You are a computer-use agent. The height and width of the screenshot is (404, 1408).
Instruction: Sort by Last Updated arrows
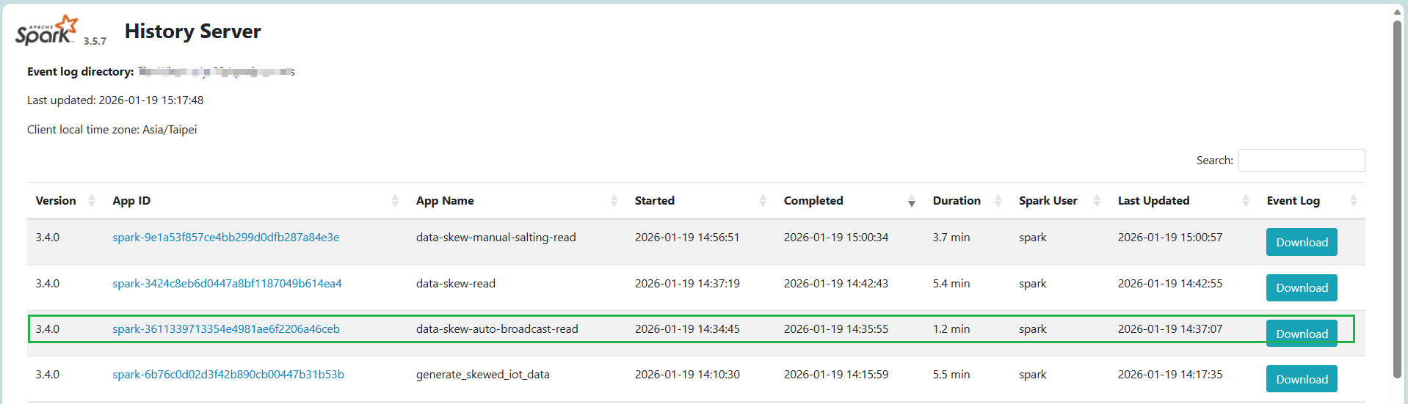[1245, 201]
